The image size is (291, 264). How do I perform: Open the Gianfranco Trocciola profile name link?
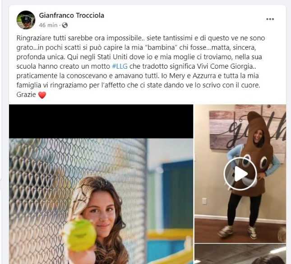[71, 15]
